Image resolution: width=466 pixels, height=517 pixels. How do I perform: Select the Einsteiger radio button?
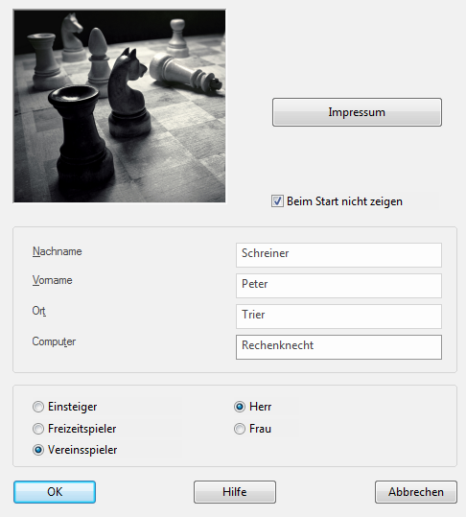[38, 407]
